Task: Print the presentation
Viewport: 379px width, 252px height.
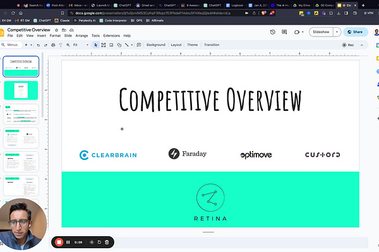Action: (x=53, y=45)
